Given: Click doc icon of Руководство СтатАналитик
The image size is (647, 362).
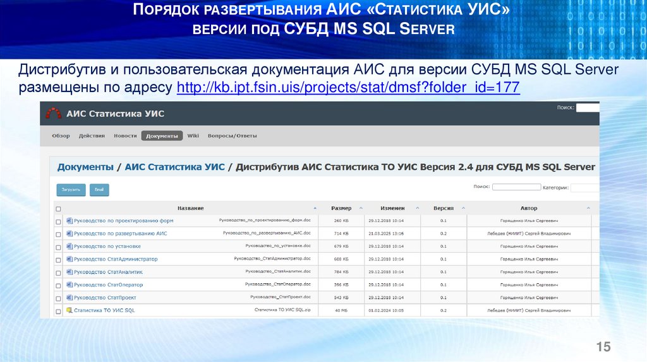Looking at the screenshot, I should (70, 272).
